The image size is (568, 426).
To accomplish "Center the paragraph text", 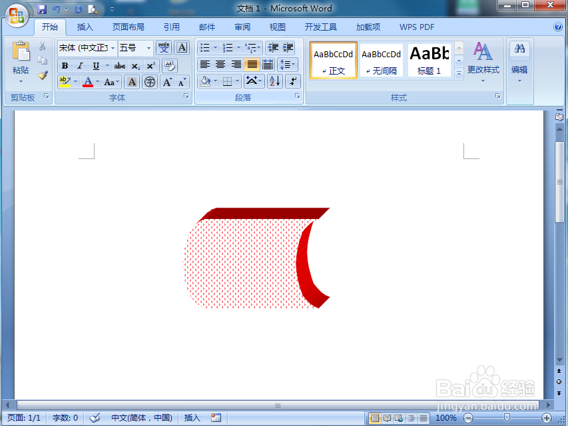I will [220, 65].
